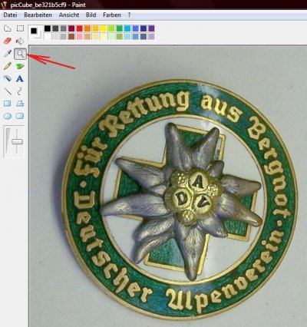The height and width of the screenshot is (327, 307).
Task: Click the Paint icon in title bar
Action: pyautogui.click(x=4, y=5)
